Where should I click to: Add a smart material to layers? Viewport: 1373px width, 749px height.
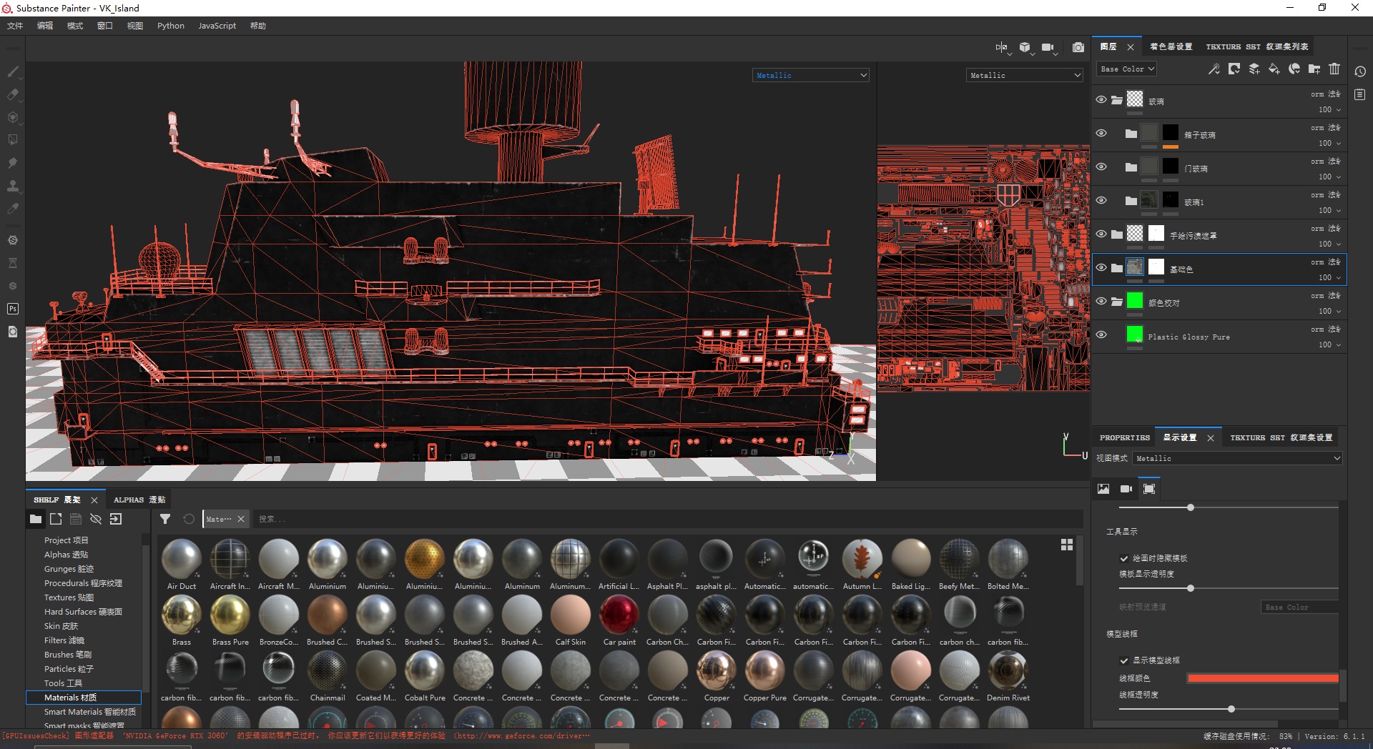click(1294, 69)
